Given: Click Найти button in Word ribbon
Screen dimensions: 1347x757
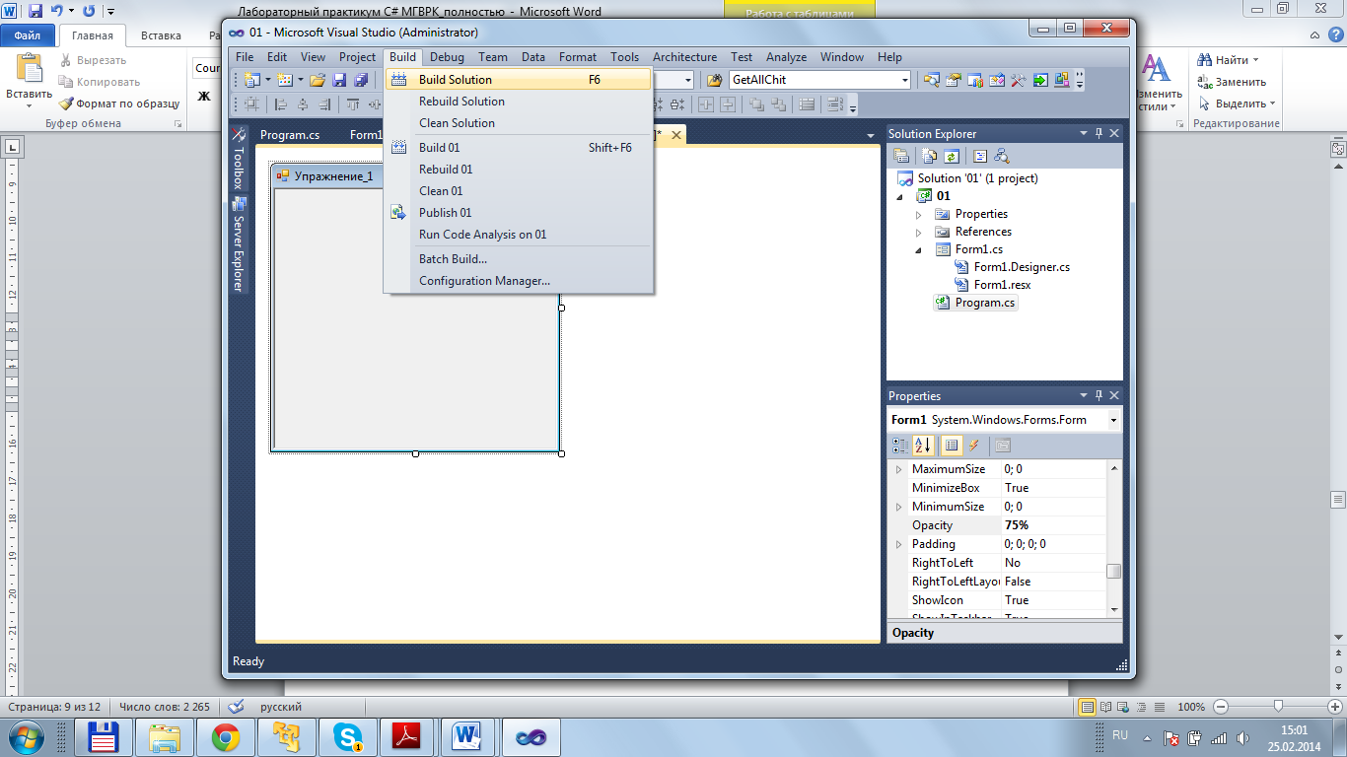Looking at the screenshot, I should [1230, 60].
